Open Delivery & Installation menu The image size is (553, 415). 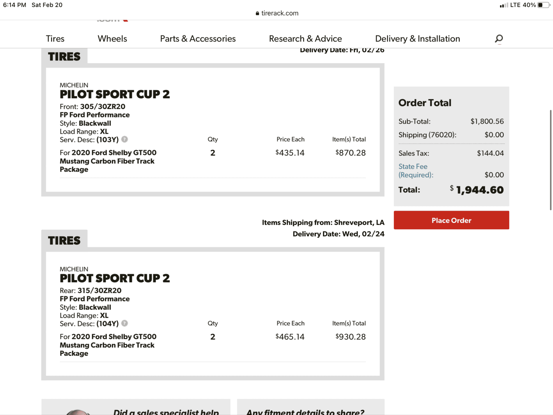point(418,39)
